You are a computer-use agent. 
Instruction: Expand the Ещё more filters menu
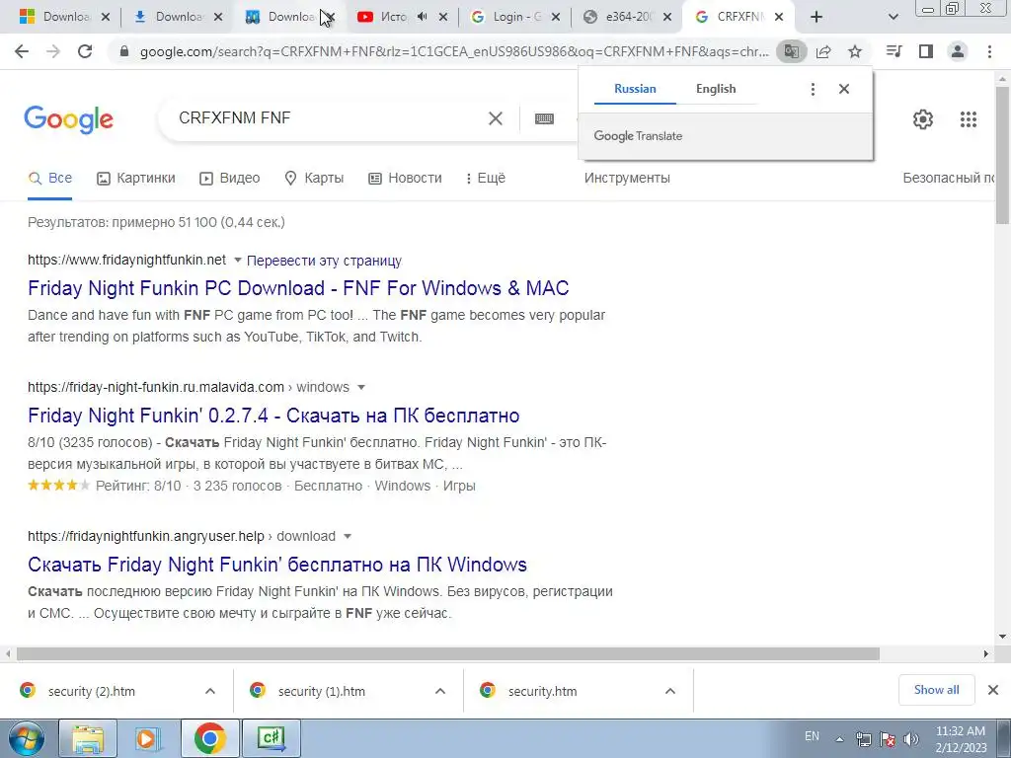point(486,178)
